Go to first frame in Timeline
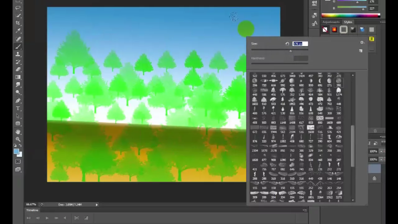Screen dimensions: 398x224 coord(28,218)
